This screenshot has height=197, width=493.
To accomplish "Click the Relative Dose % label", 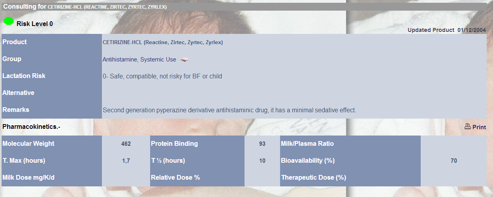I will coord(175,177).
